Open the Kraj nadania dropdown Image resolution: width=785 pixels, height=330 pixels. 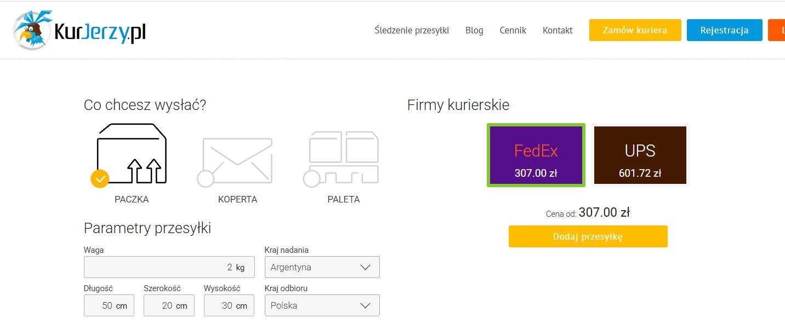[x=322, y=267]
